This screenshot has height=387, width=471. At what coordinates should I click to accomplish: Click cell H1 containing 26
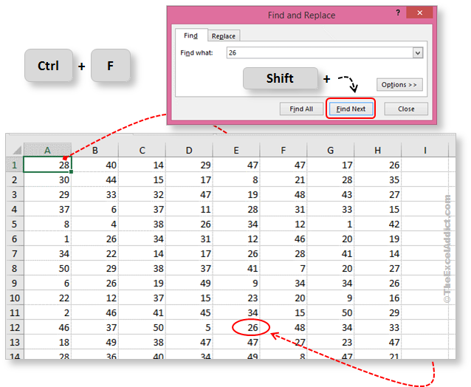(x=378, y=165)
